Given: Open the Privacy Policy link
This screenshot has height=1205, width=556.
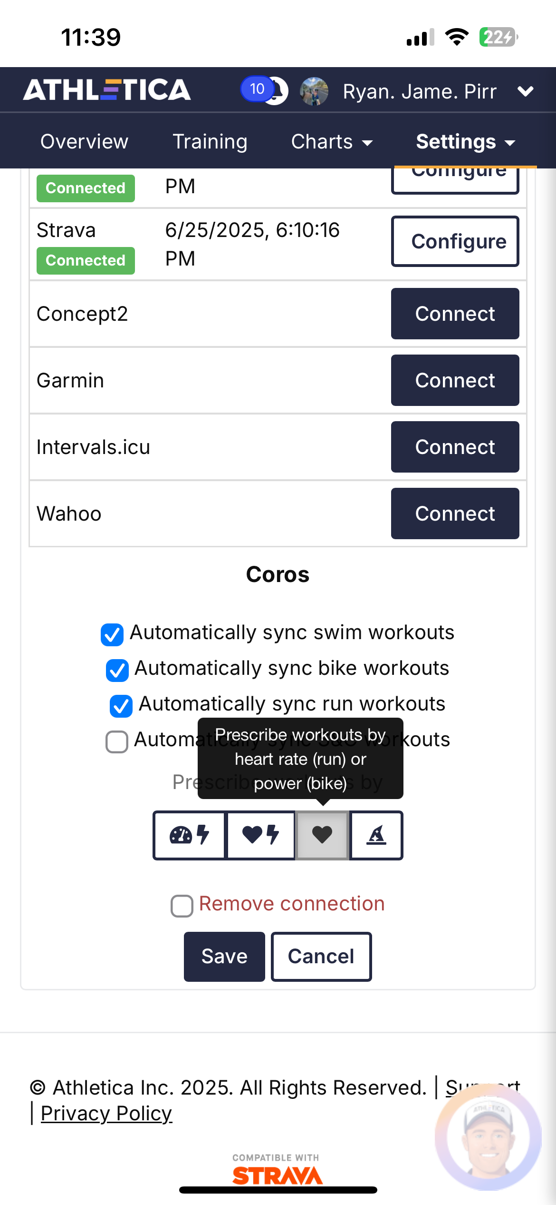Looking at the screenshot, I should (106, 1114).
